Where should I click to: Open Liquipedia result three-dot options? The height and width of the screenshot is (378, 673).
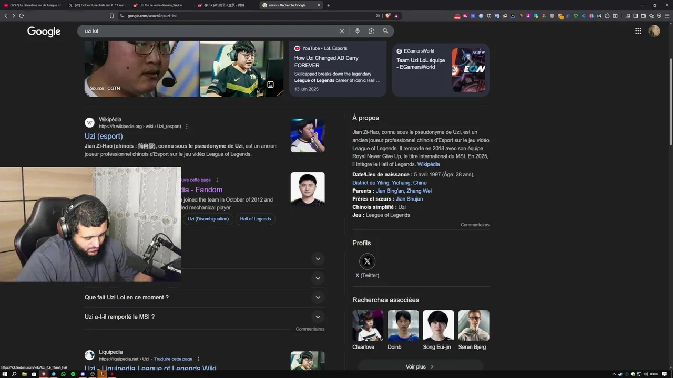[198, 359]
